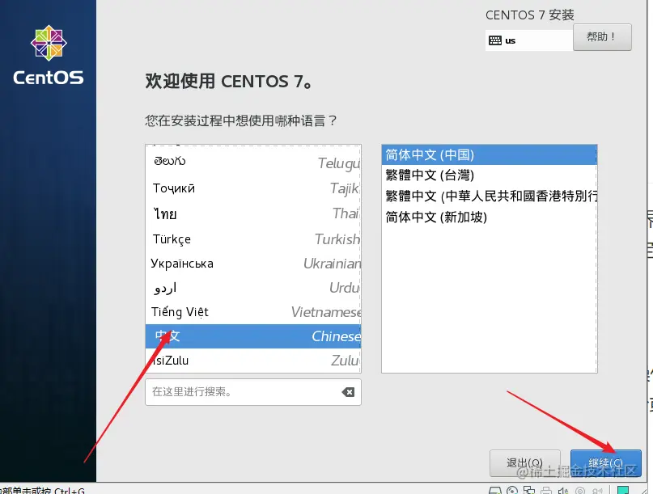Screen dimensions: 653x494
Task: Click the 退出(Q) quit button
Action: pos(524,462)
